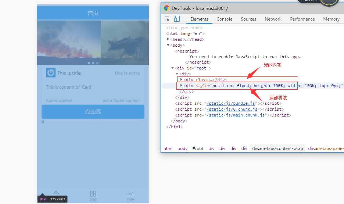The height and width of the screenshot is (204, 344).
Task: Open the /static/js/bundle.js link
Action: pos(230,104)
